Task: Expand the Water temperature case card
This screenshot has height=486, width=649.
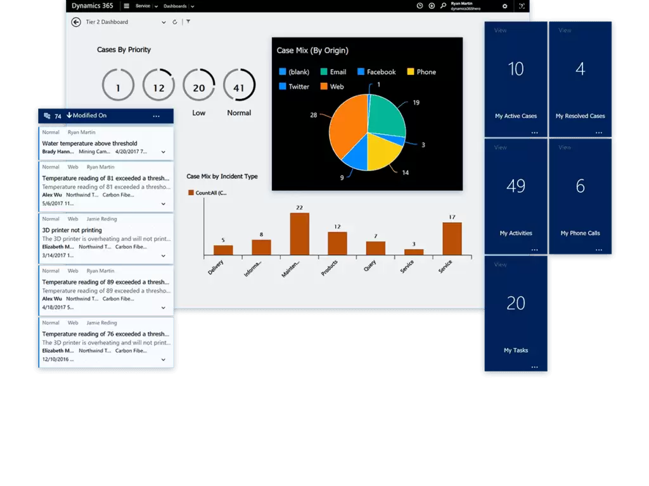Action: [x=164, y=153]
